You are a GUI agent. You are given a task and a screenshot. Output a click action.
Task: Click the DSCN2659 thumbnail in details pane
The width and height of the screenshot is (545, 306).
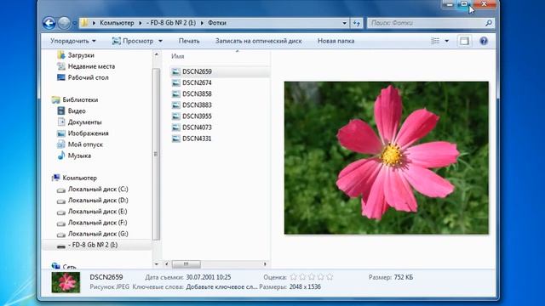click(66, 282)
